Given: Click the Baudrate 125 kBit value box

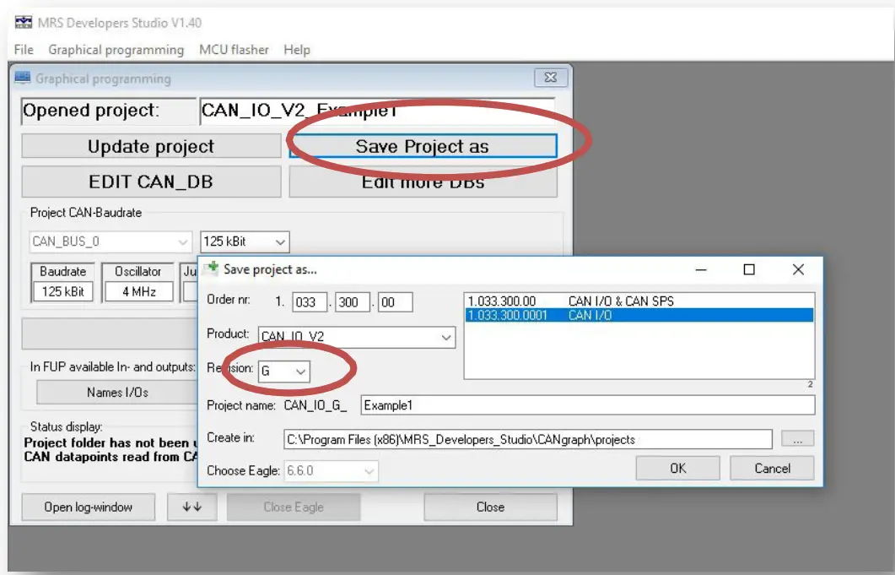Looking at the screenshot, I should 62,291.
